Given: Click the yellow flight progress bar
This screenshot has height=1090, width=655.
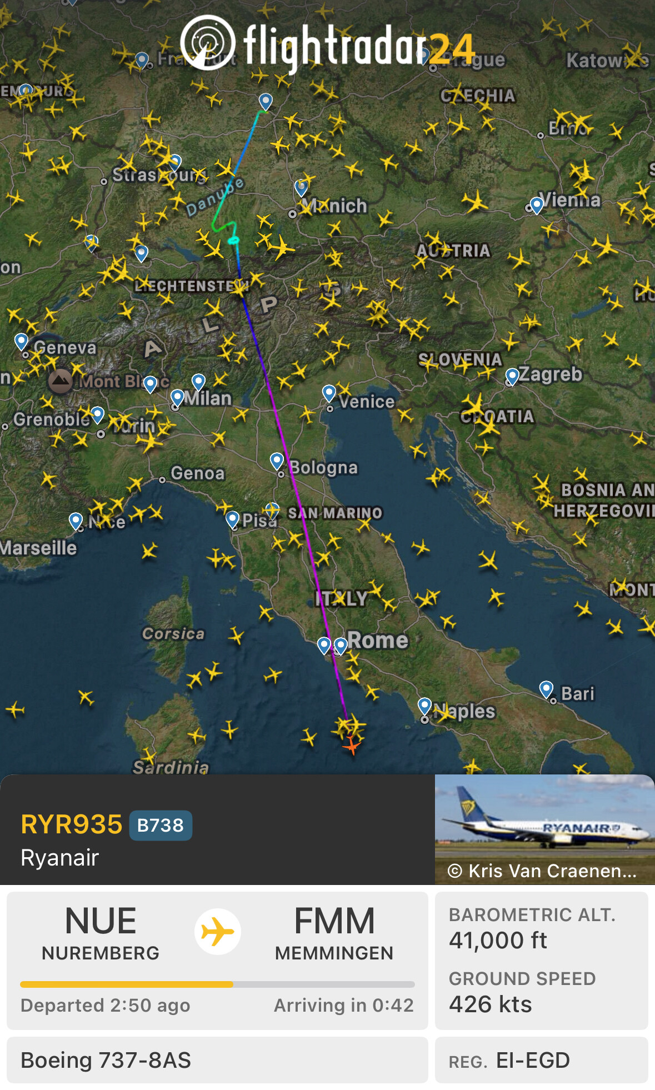Looking at the screenshot, I should pyautogui.click(x=217, y=984).
